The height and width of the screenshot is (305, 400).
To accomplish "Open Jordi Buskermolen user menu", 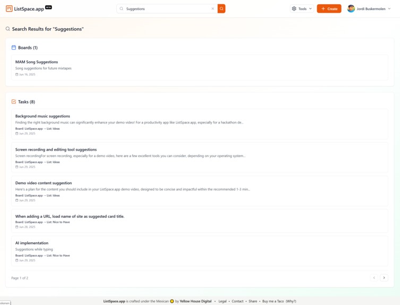I will (369, 9).
